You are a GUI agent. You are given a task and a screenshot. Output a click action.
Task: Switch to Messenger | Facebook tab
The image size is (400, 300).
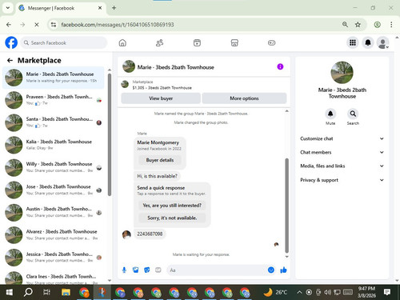pyautogui.click(x=60, y=8)
